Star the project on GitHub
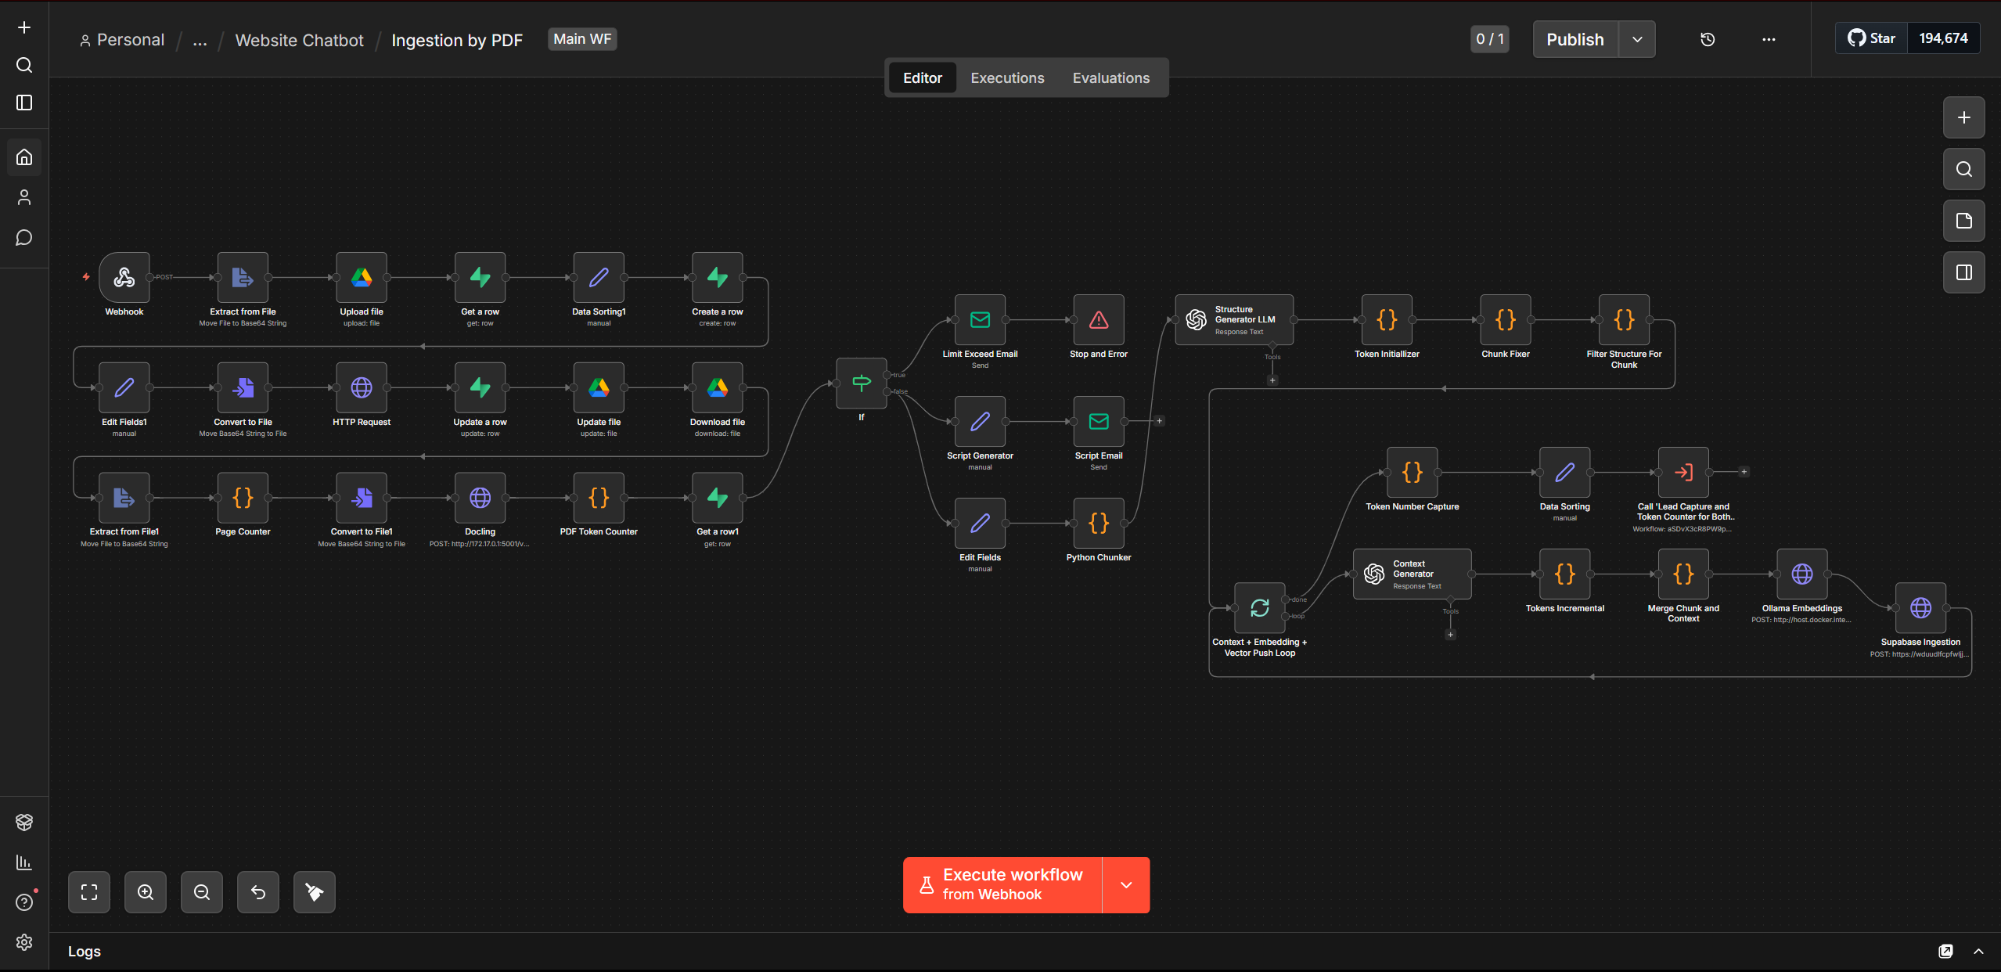 [1872, 38]
